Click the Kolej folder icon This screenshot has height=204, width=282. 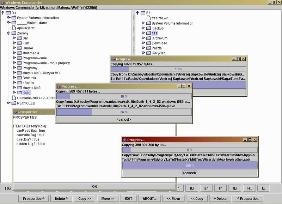click(x=19, y=93)
